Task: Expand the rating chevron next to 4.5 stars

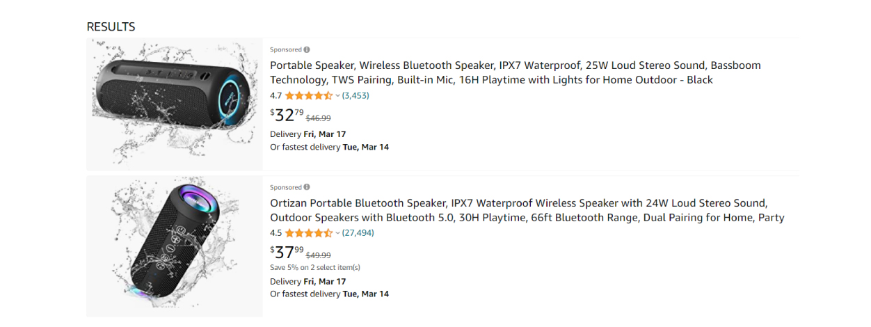Action: (x=338, y=234)
